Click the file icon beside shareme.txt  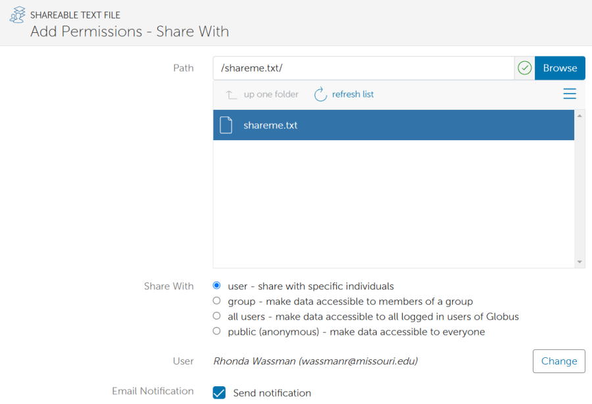[226, 125]
